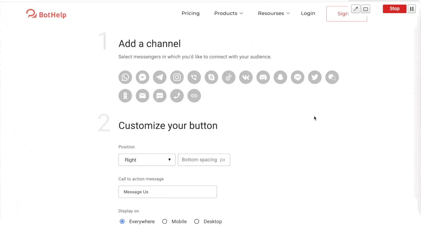This screenshot has height=237, width=421.
Task: Select the Desktop display radio button
Action: point(197,222)
